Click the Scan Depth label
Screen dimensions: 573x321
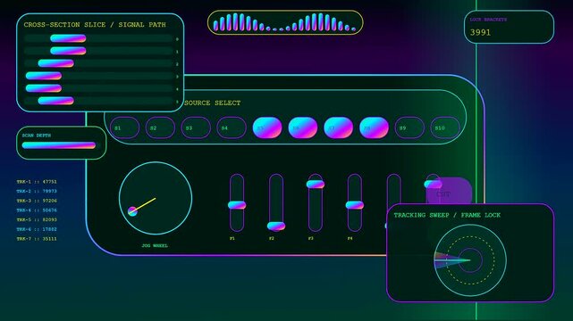point(36,136)
